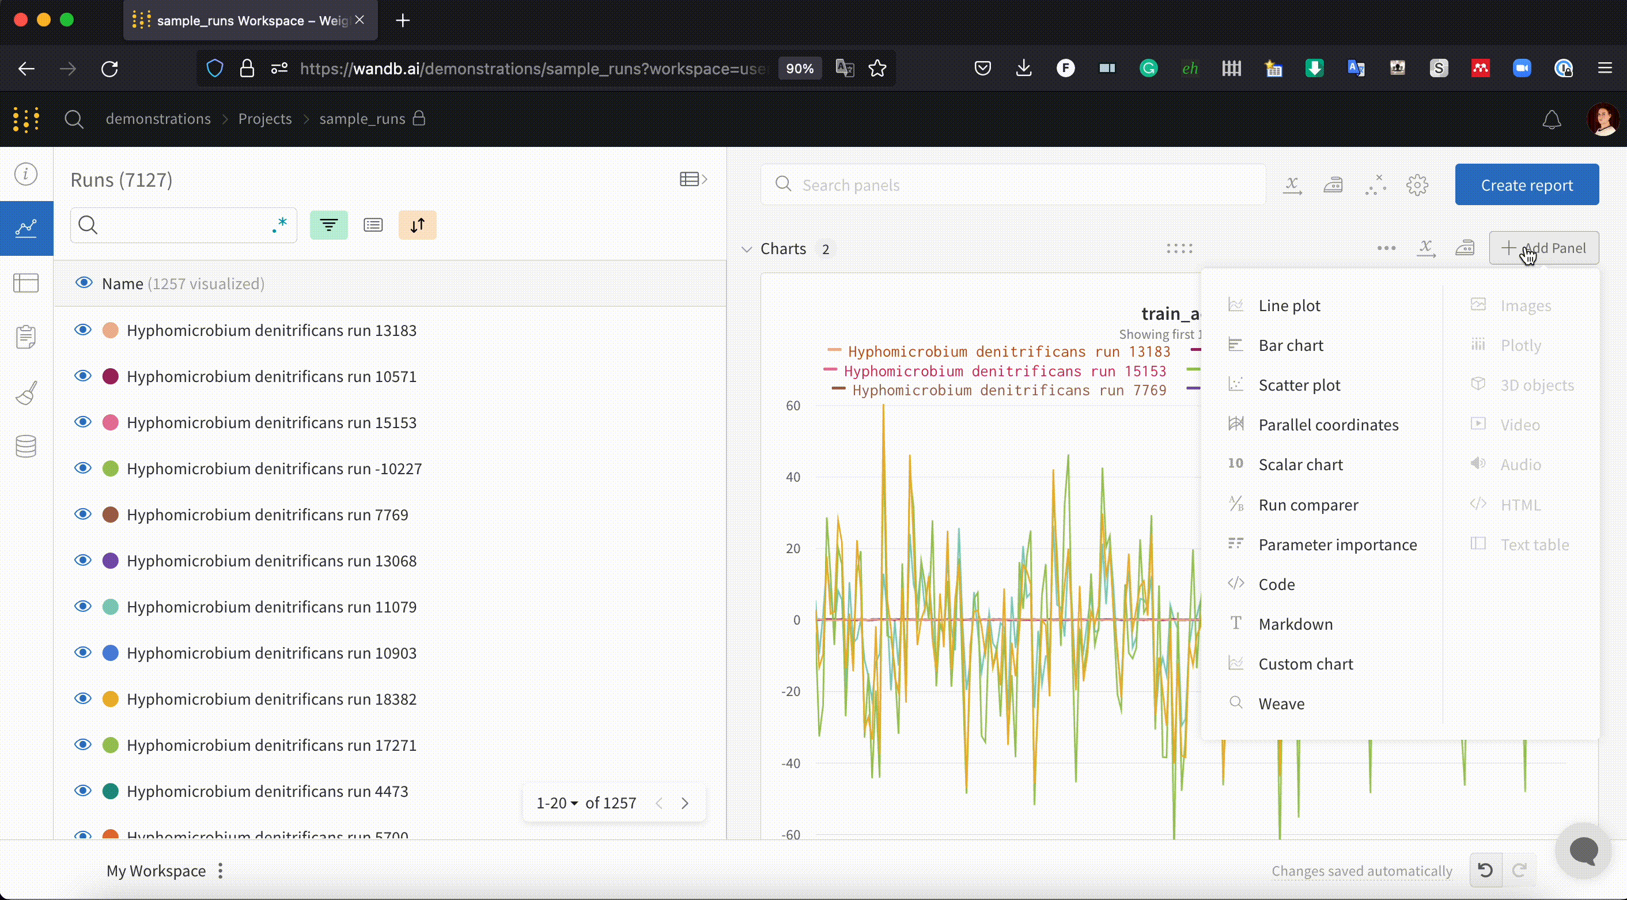Hide run 13183 using eye icon
Image resolution: width=1627 pixels, height=900 pixels.
coord(83,330)
